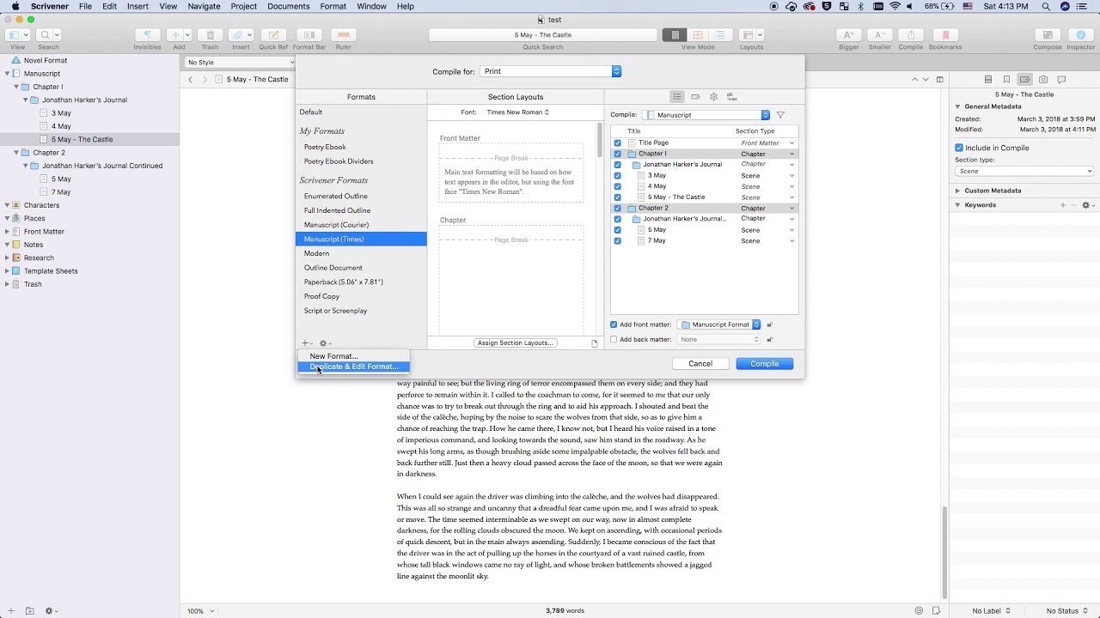Image resolution: width=1100 pixels, height=618 pixels.
Task: Open the Bookmarks toolbar icon
Action: (945, 35)
